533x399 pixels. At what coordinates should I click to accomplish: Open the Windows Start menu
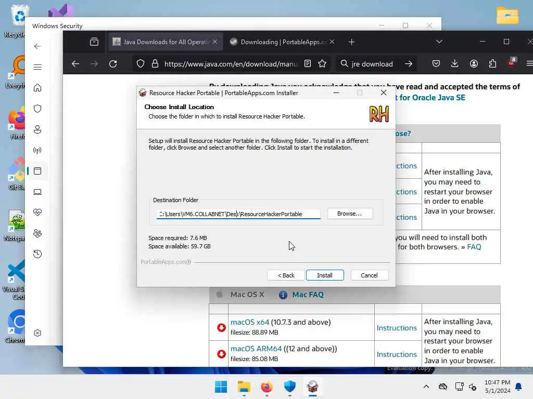(221, 387)
